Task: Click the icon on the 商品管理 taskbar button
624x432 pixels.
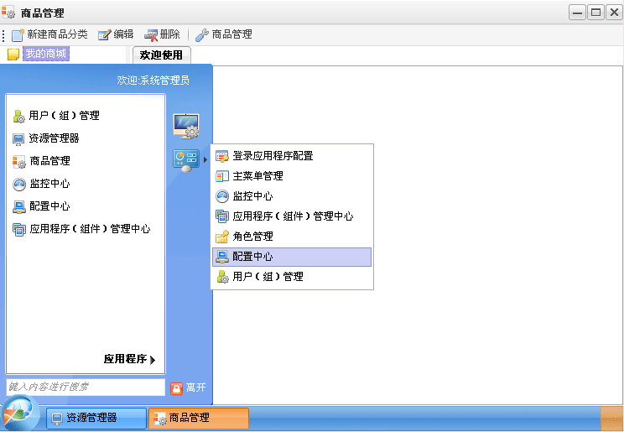Action: point(160,418)
